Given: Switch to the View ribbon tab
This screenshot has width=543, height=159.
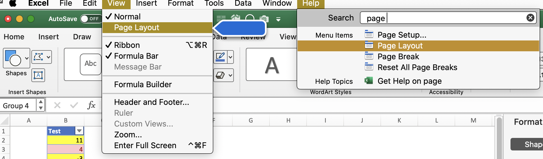Looking at the screenshot, I should [288, 37].
